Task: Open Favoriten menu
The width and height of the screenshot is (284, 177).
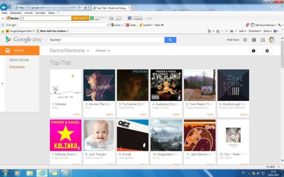Action: pyautogui.click(x=40, y=13)
